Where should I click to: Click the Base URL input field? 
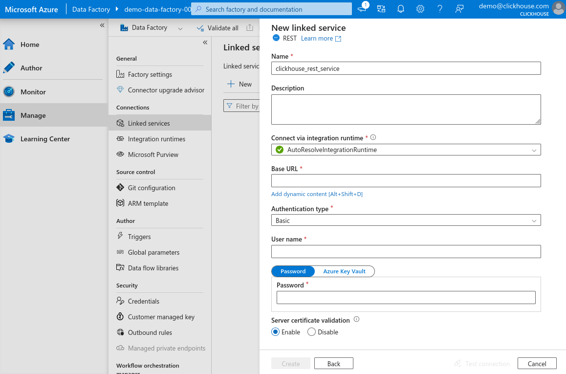tap(406, 181)
